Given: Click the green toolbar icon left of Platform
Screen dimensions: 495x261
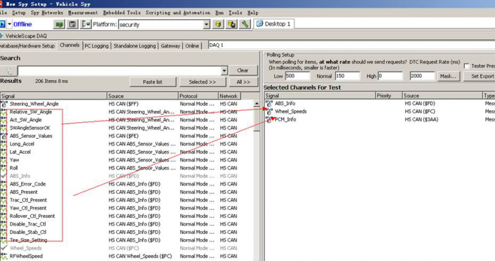Looking at the screenshot, I should (x=59, y=24).
